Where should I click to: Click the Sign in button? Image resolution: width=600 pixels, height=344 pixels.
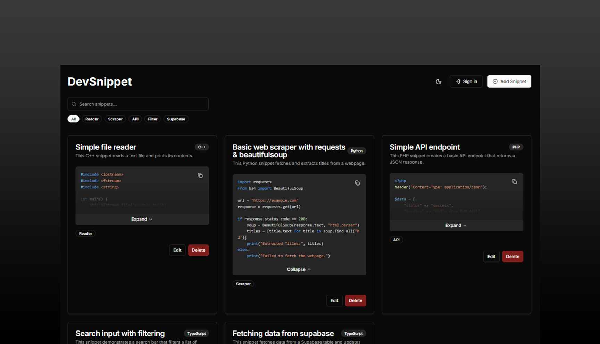466,81
